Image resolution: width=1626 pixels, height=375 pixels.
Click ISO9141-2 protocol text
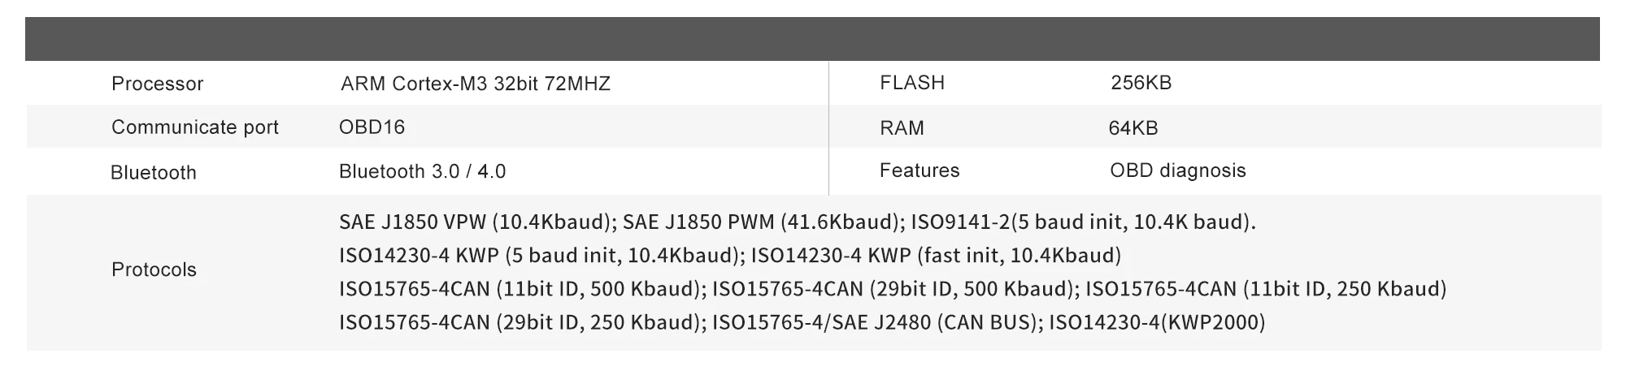pos(1084,222)
